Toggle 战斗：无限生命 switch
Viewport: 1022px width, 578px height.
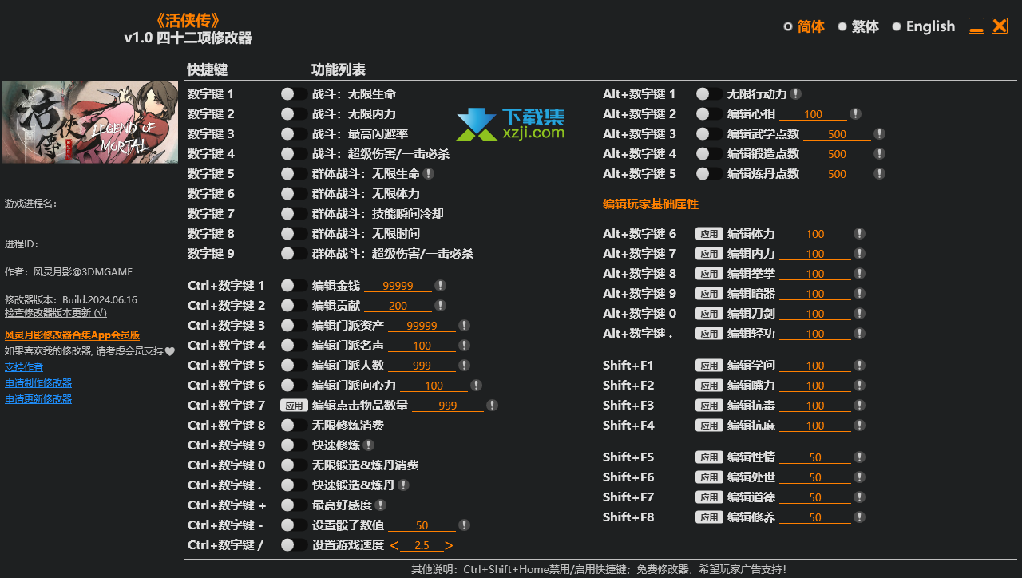tap(294, 94)
